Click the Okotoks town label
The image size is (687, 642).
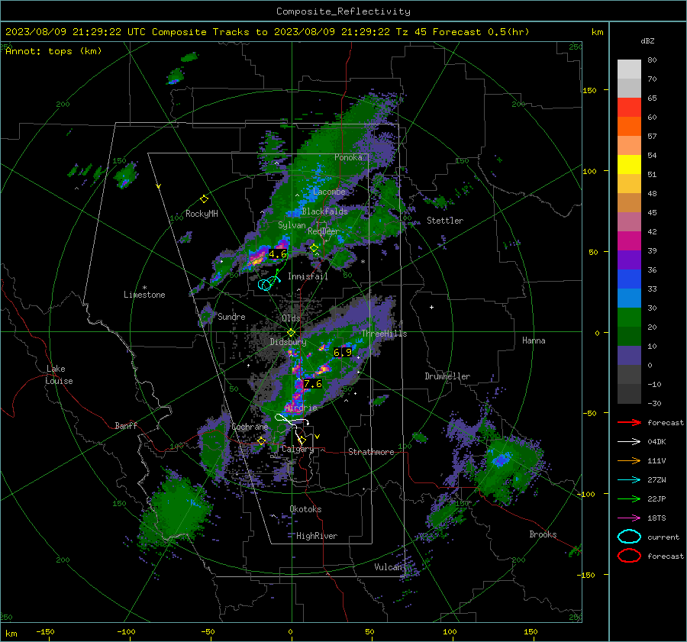(x=305, y=509)
